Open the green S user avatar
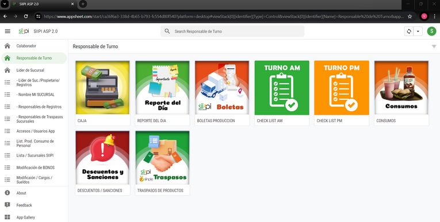Viewport: 440px width, 222px height. [x=431, y=31]
